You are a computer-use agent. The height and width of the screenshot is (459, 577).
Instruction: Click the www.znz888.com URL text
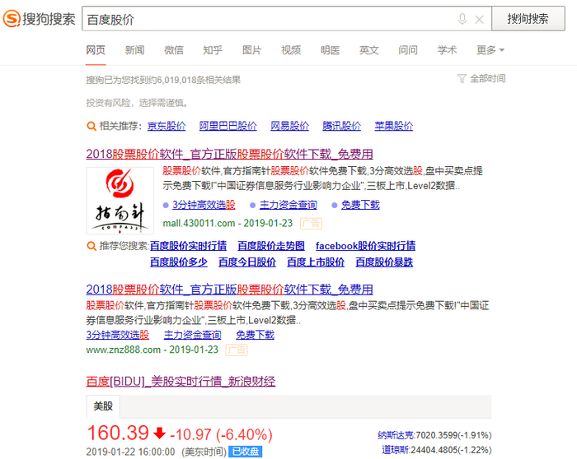(x=124, y=350)
